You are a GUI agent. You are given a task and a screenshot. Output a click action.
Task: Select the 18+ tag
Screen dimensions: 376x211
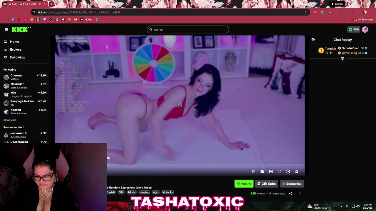(x=121, y=192)
